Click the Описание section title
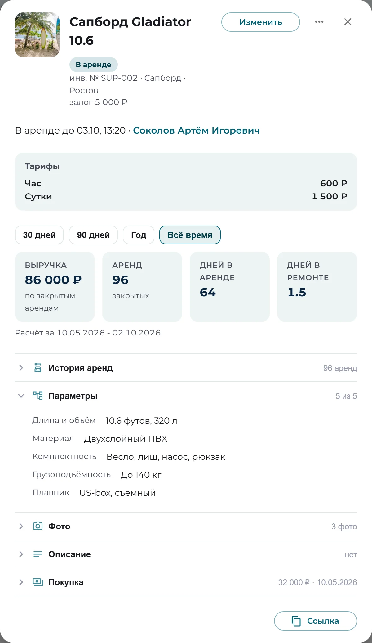This screenshot has height=643, width=372. coord(69,554)
